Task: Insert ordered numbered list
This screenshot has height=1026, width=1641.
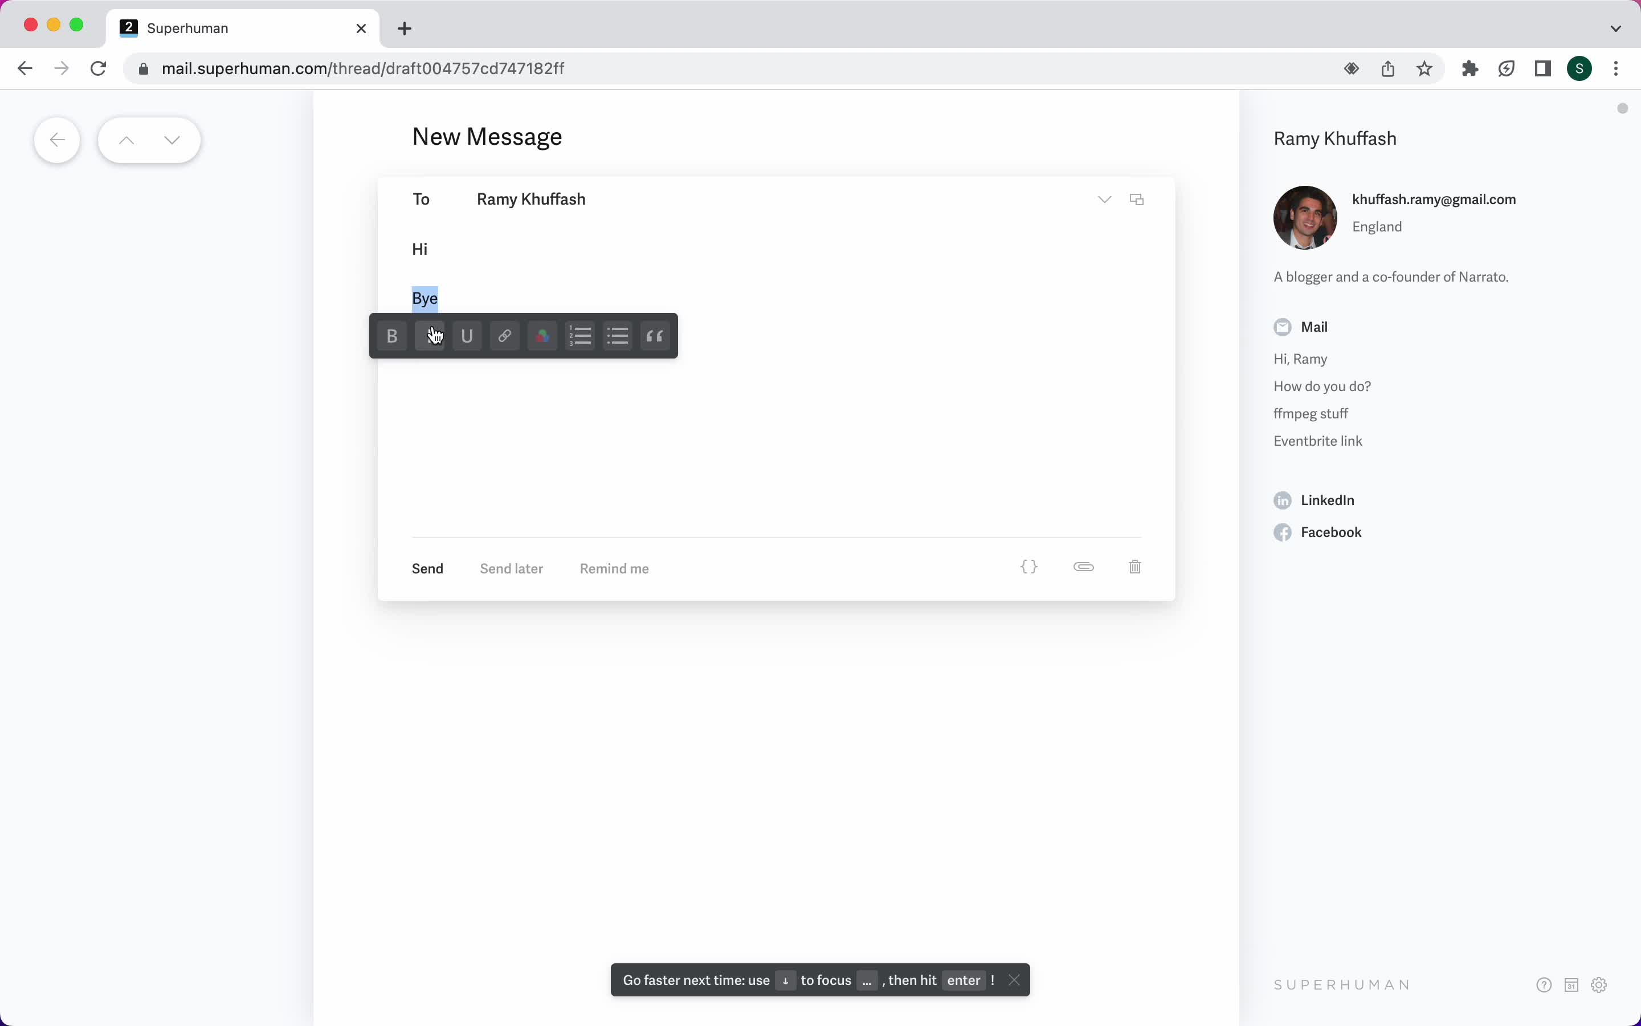Action: click(x=579, y=336)
